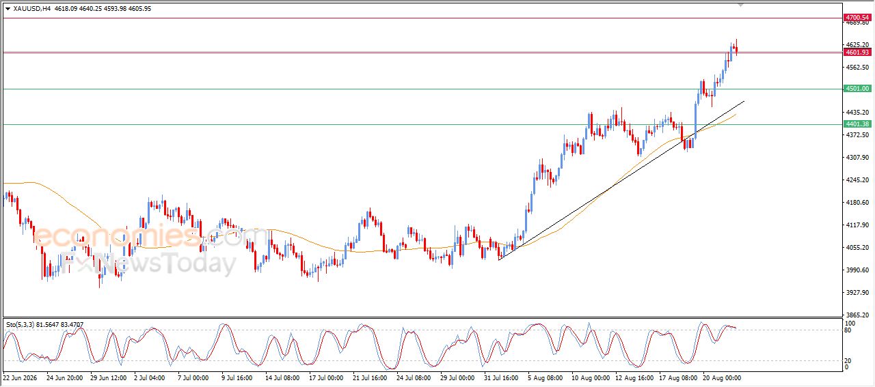Viewport: 875px width, 387px height.
Task: Select the 4700.54 price level label
Action: point(857,17)
